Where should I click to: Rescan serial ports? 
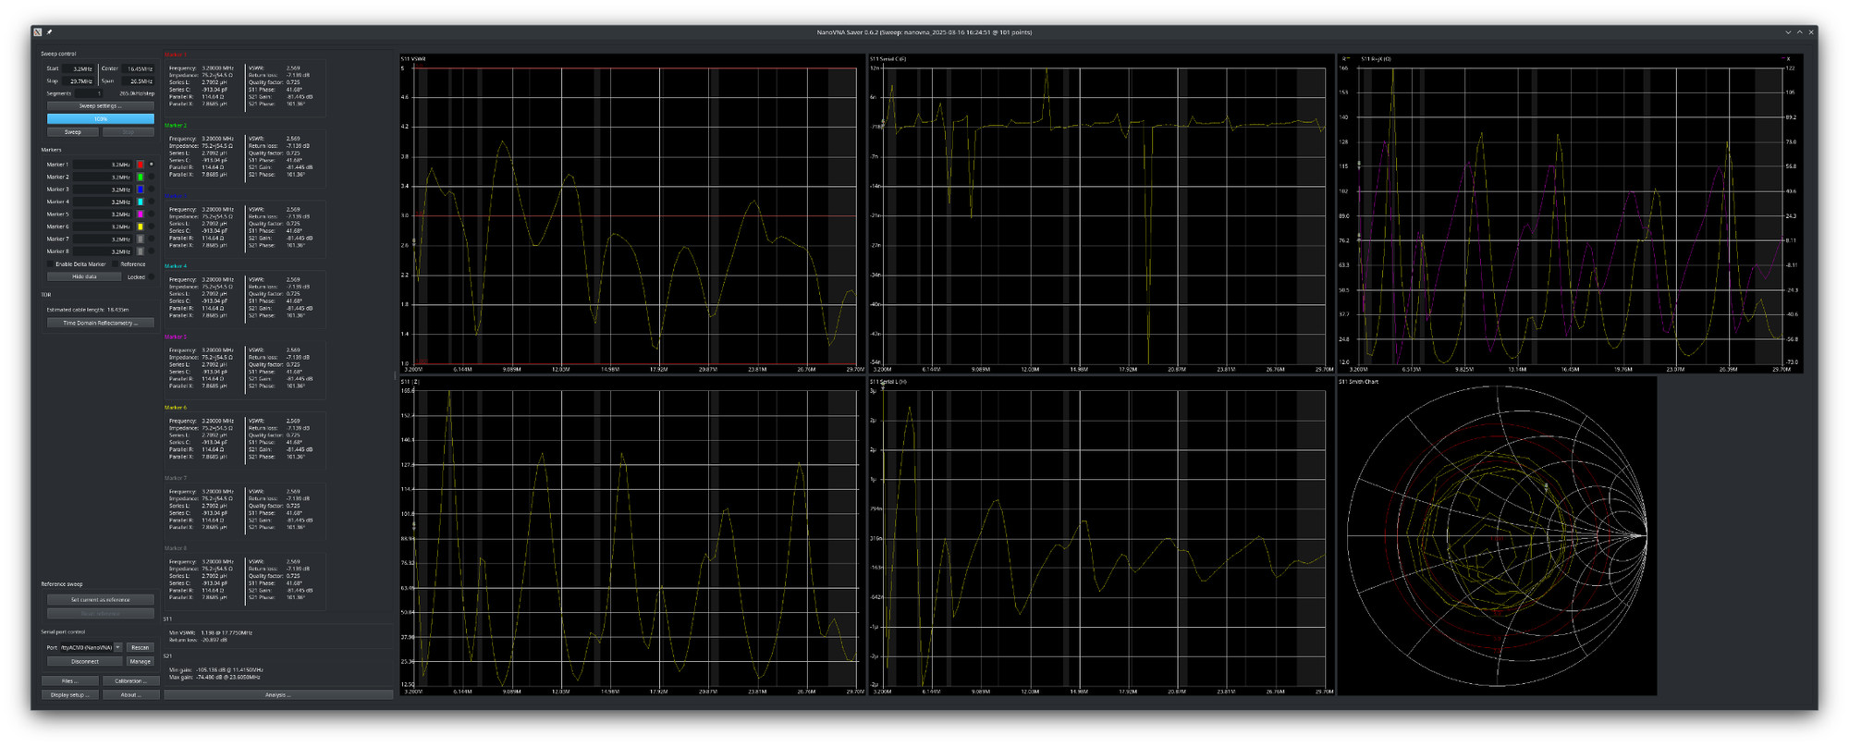(140, 647)
